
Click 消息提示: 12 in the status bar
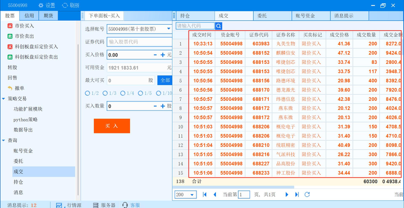coord(22,205)
